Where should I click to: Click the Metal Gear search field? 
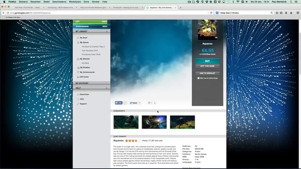point(245,13)
